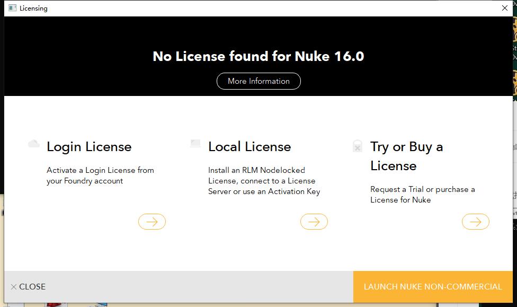The height and width of the screenshot is (307, 517).
Task: Open More Information about the license error
Action: click(x=258, y=81)
